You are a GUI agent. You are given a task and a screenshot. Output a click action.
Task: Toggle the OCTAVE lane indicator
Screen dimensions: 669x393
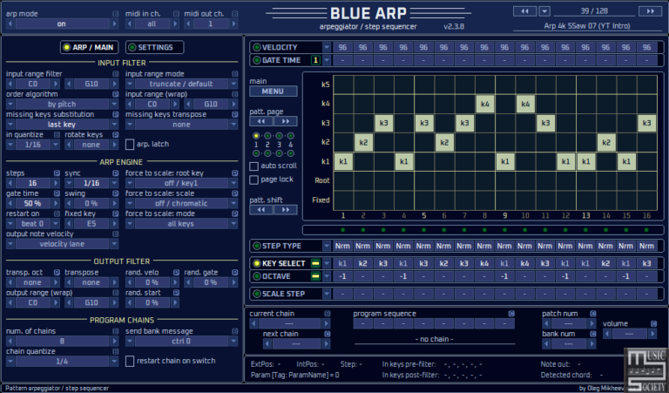(257, 276)
